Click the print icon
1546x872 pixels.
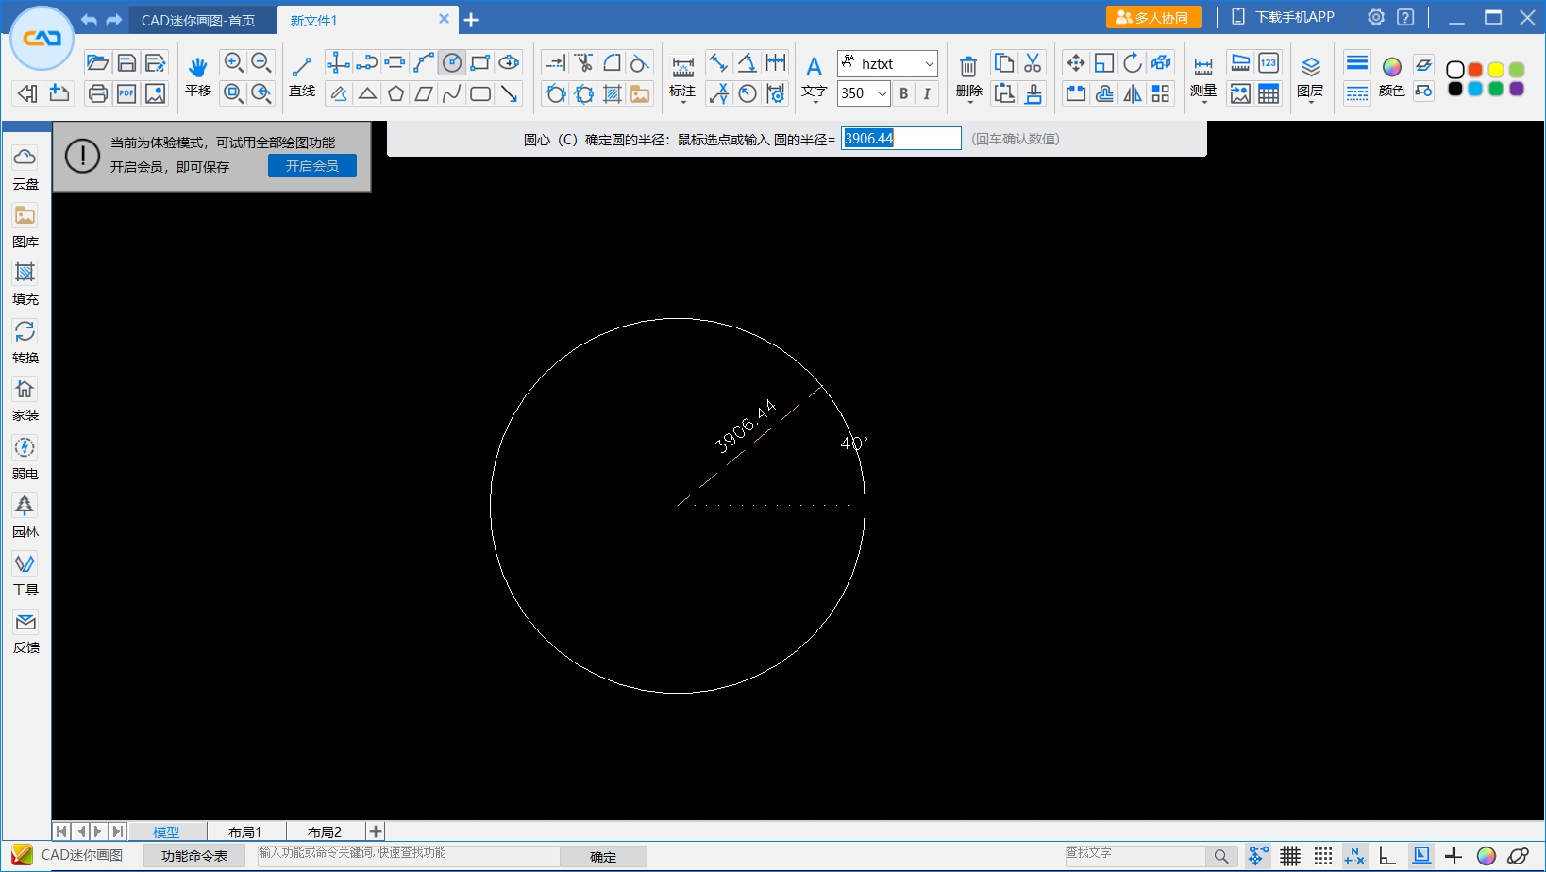[x=97, y=93]
